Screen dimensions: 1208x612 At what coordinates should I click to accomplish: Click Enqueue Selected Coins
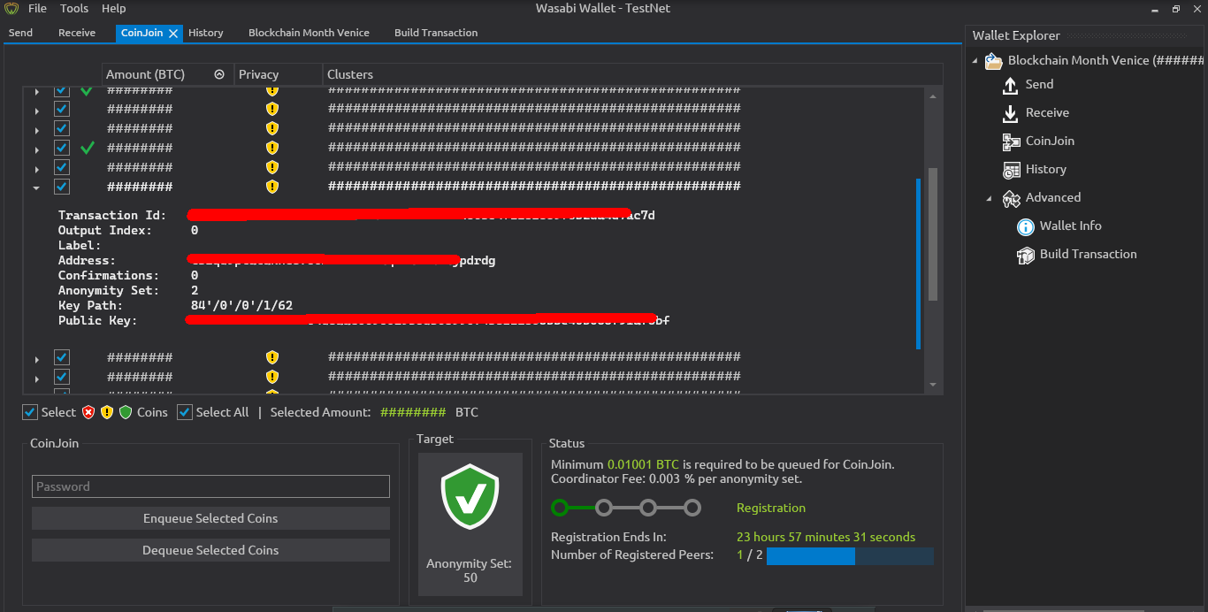[210, 518]
